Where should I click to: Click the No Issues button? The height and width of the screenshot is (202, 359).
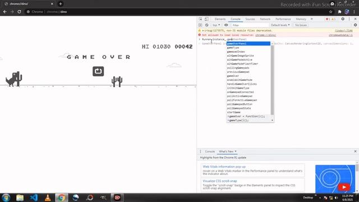(x=301, y=25)
